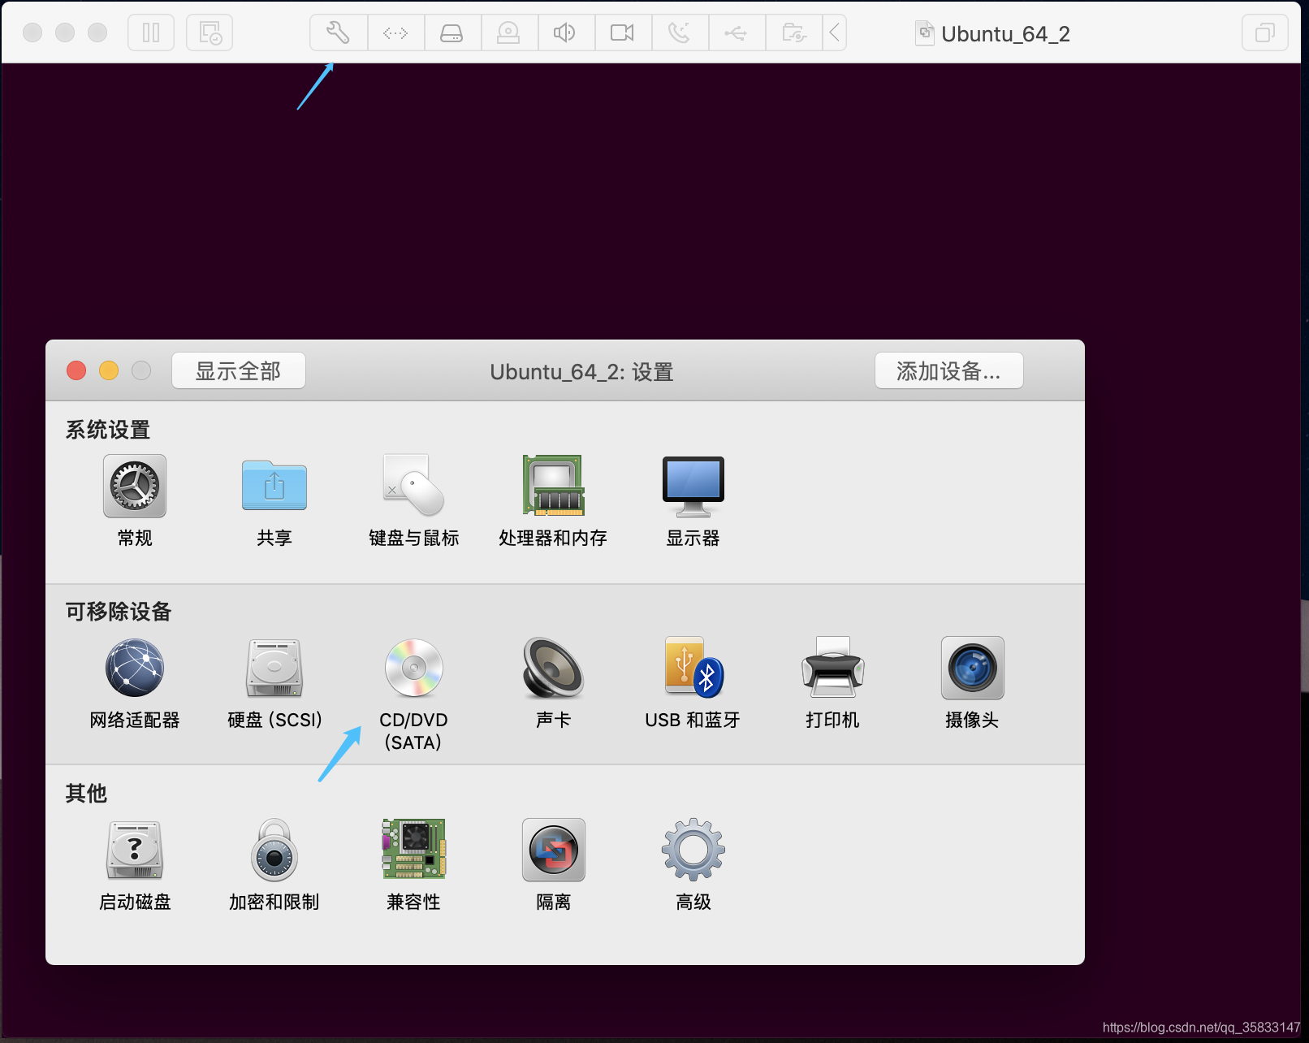
Task: Select the 硬盘 (SCSI) hard disk icon
Action: [274, 669]
